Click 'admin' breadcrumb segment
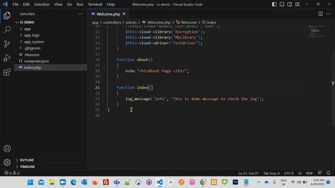This screenshot has width=335, height=188. tap(131, 22)
